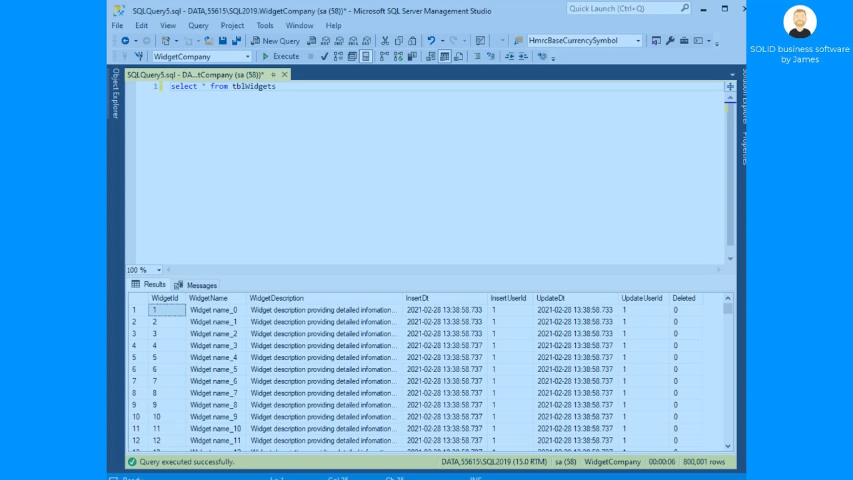Image resolution: width=853 pixels, height=480 pixels.
Task: Click the Increase Indent icon
Action: coord(523,57)
